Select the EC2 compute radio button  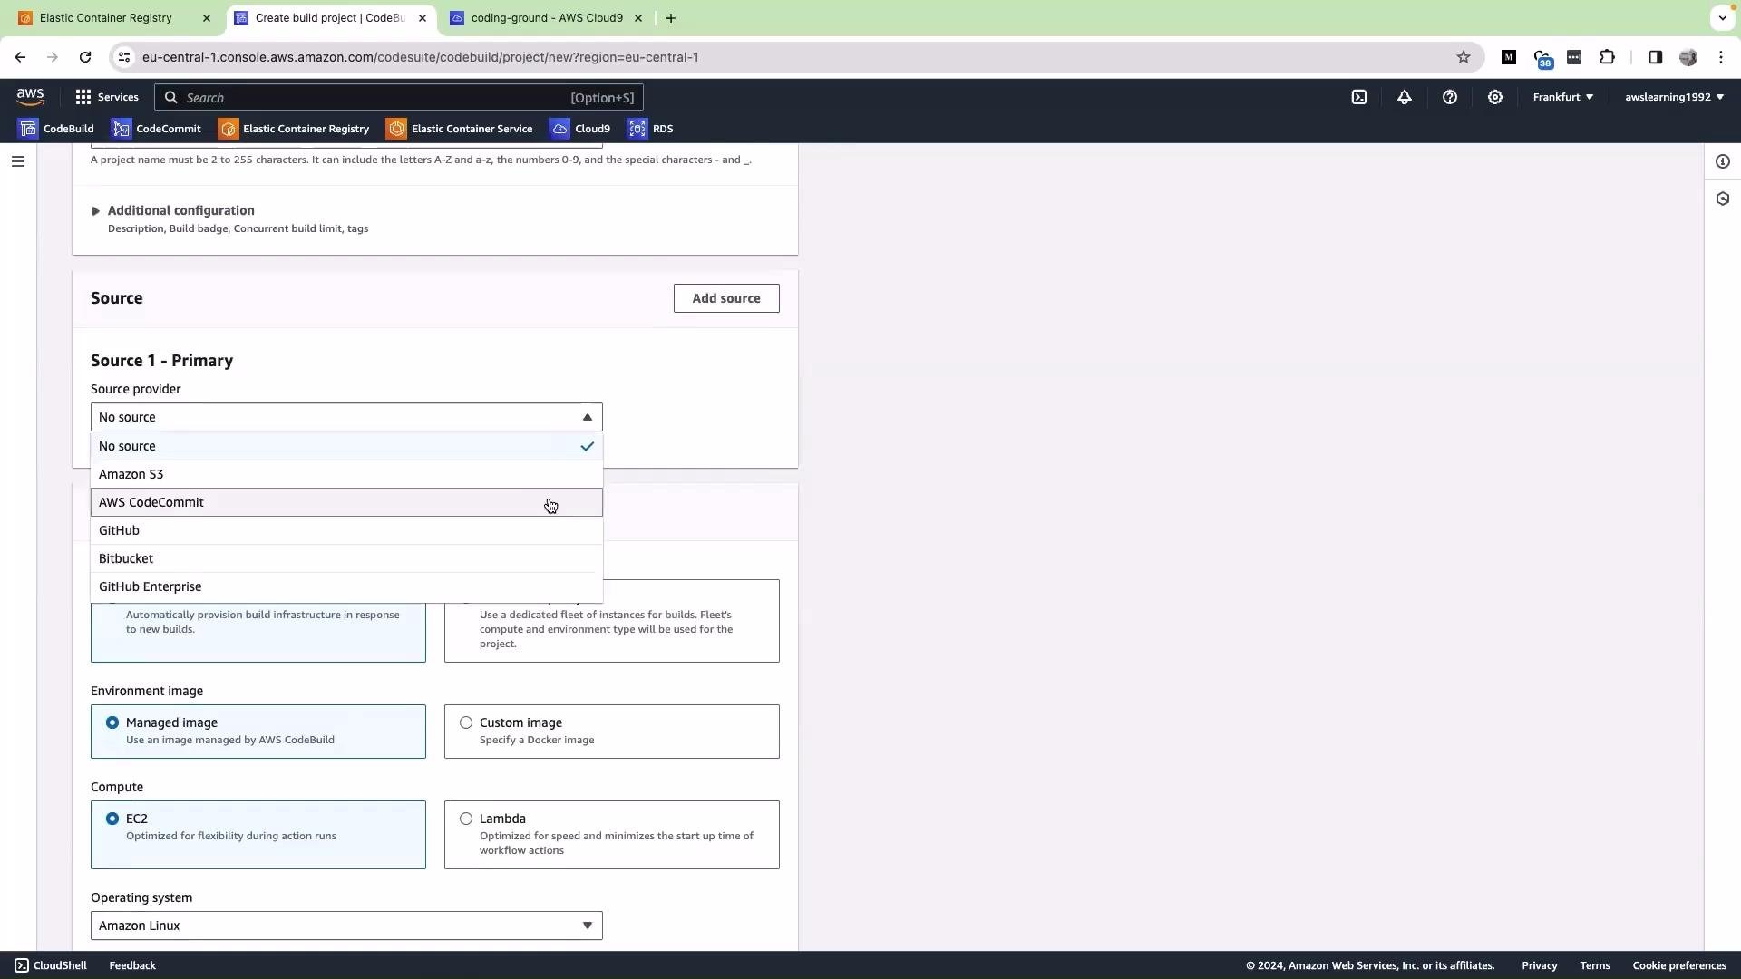tap(112, 819)
